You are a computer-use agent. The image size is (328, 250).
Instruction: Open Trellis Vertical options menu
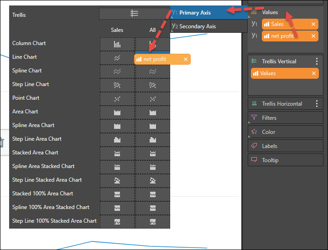[317, 61]
